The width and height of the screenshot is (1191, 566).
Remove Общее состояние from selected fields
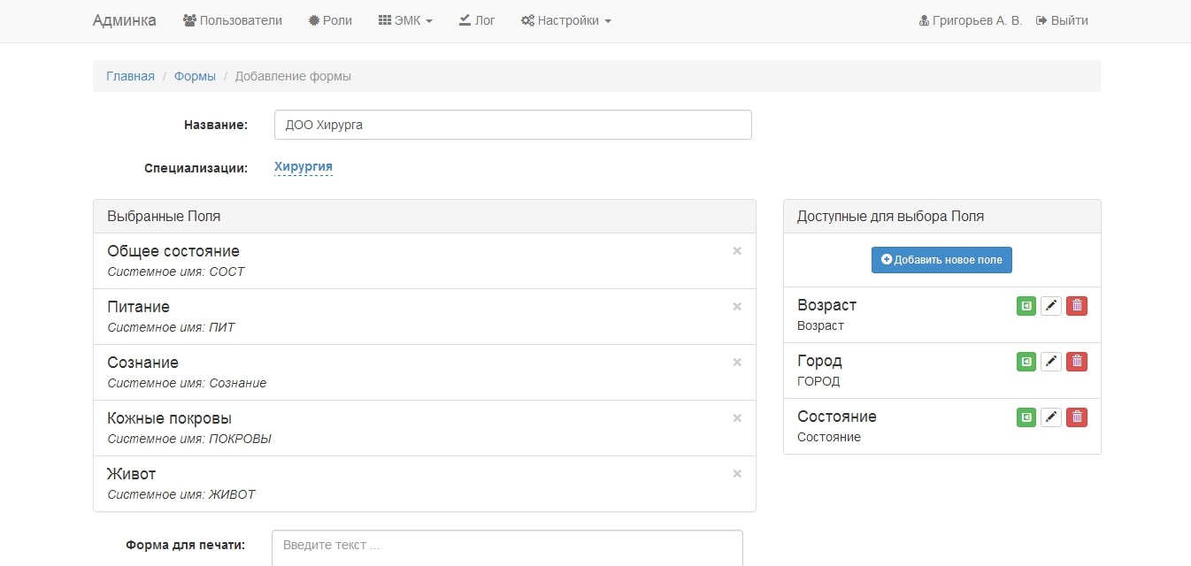click(737, 251)
